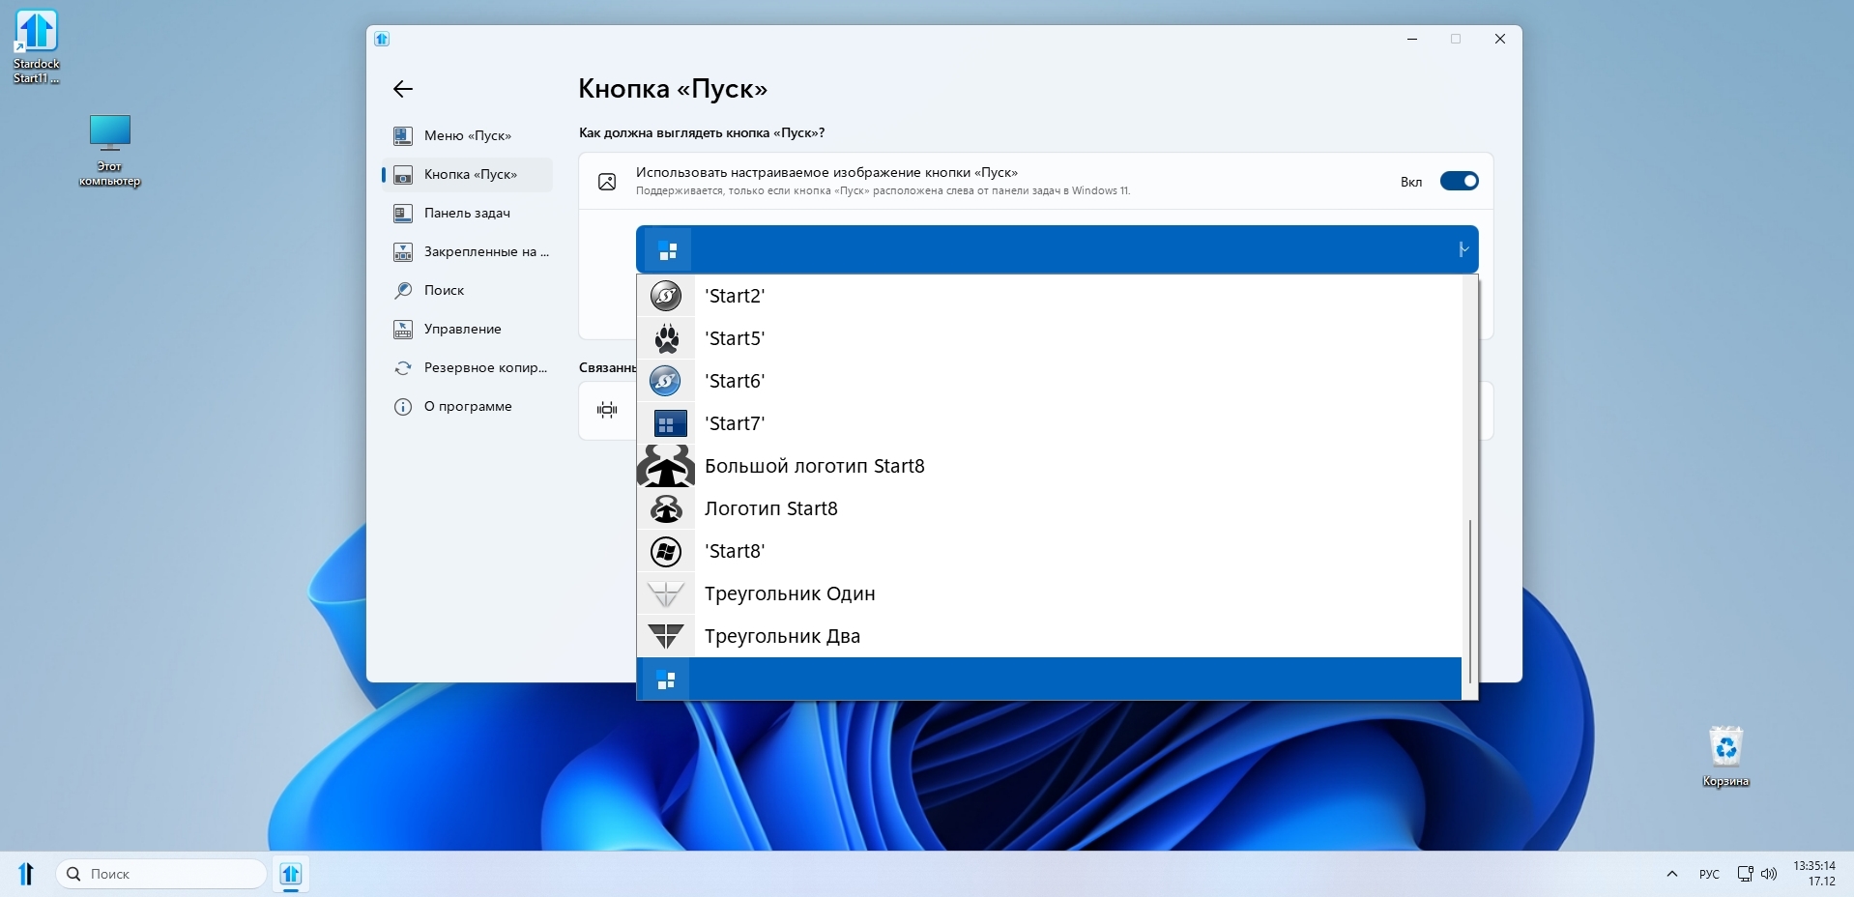Click the info icon beside О программе
1854x897 pixels.
[x=403, y=406]
